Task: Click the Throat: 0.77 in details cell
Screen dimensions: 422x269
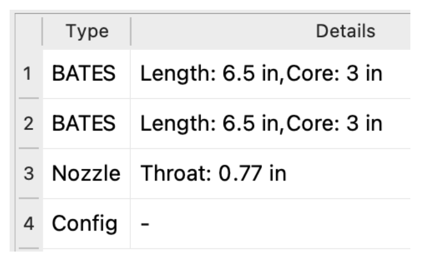Action: [x=271, y=173]
